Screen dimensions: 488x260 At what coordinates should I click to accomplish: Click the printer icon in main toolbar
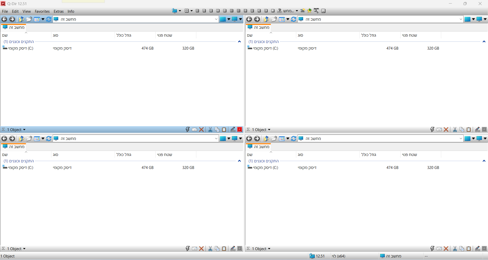(303, 11)
